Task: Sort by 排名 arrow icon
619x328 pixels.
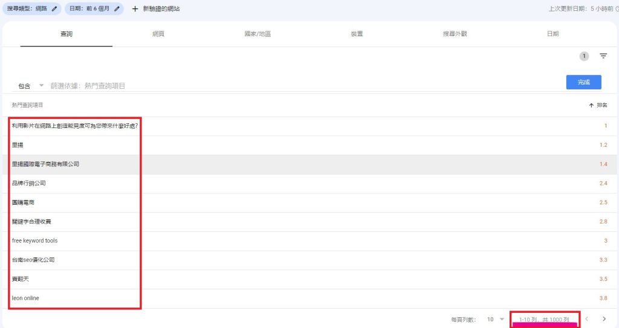Action: point(591,105)
